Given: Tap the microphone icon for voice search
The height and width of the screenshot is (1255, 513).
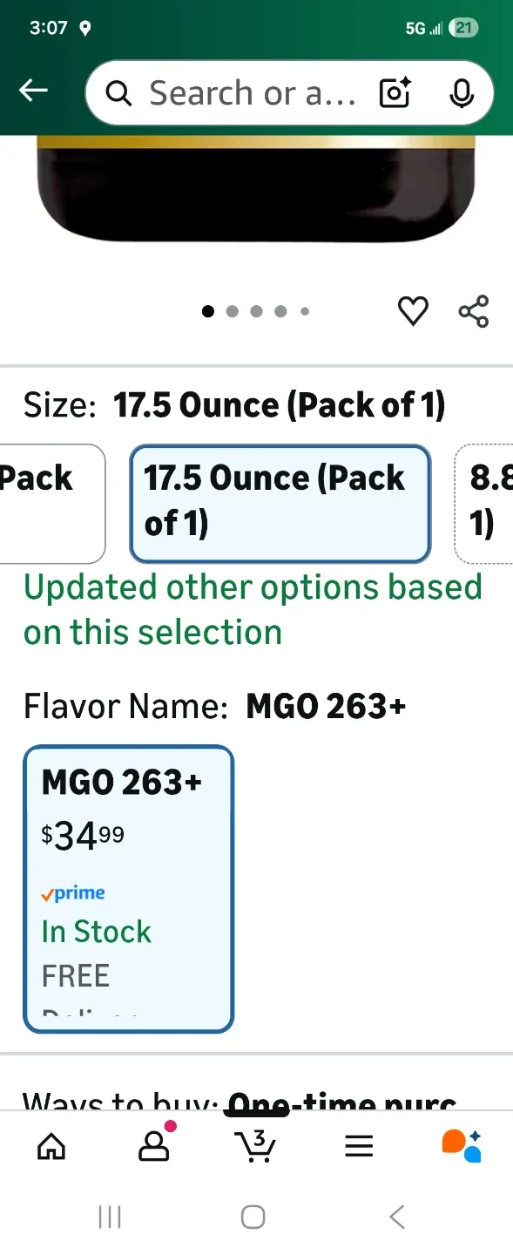Looking at the screenshot, I should coord(461,93).
